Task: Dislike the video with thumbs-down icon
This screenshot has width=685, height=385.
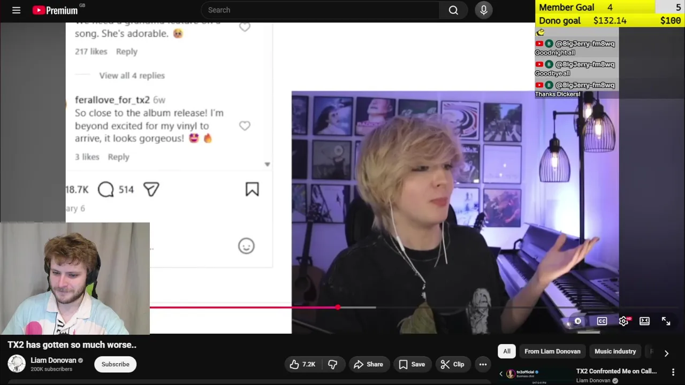Action: tap(332, 364)
